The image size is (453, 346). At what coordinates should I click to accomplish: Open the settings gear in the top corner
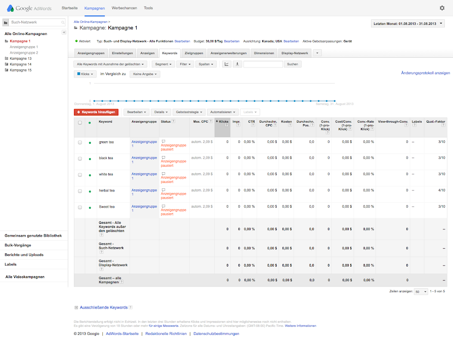tap(442, 8)
